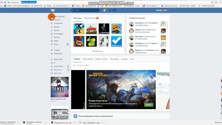Open the "Авто Сити" ad thumbnail
The width and height of the screenshot is (222, 125).
click(x=60, y=112)
